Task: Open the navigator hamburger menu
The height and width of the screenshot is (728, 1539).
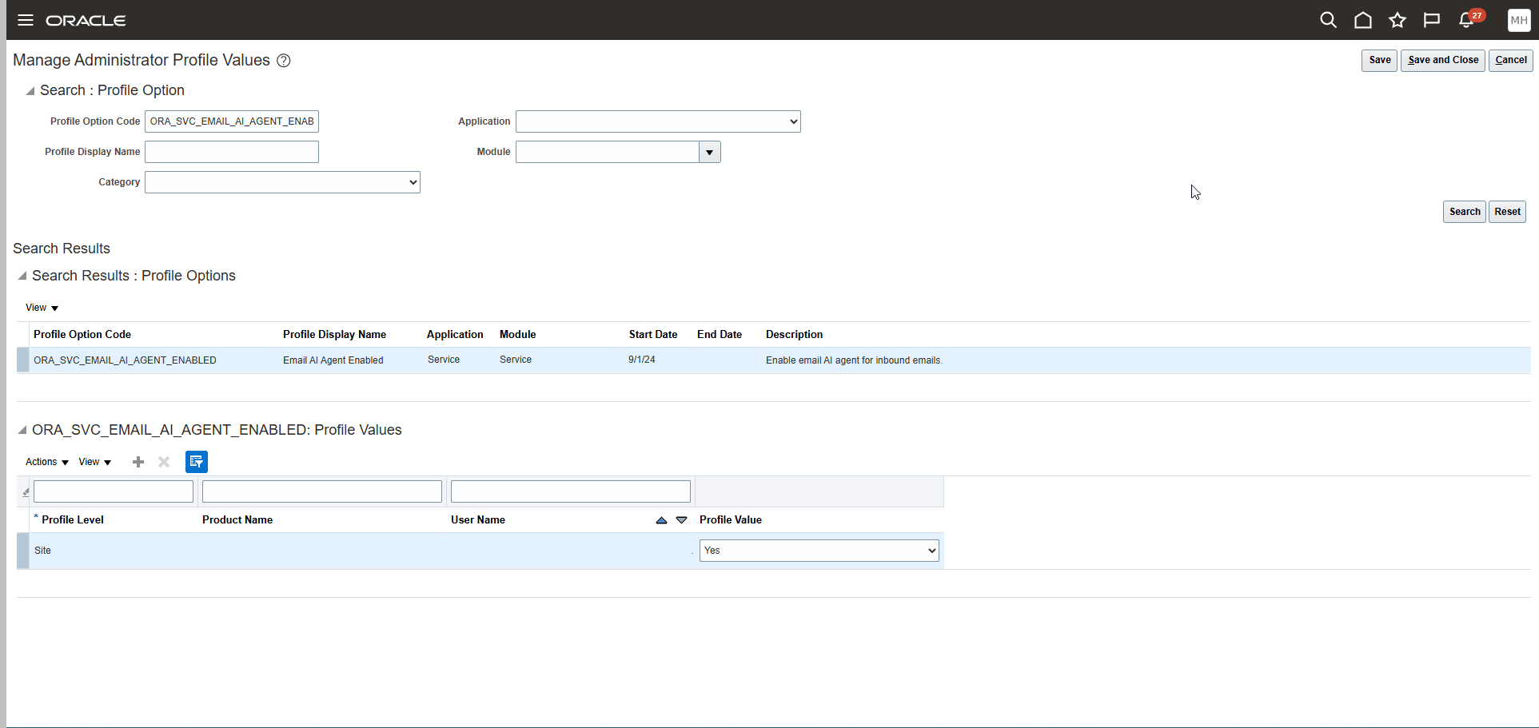Action: [x=25, y=20]
